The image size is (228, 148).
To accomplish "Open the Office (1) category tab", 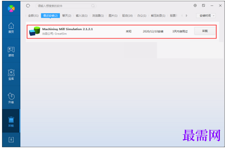I will pyautogui.click(x=142, y=16).
